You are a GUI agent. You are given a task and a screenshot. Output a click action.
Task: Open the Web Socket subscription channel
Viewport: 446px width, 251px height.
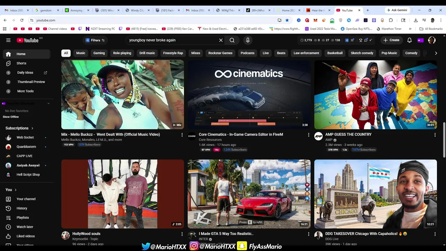(27, 137)
